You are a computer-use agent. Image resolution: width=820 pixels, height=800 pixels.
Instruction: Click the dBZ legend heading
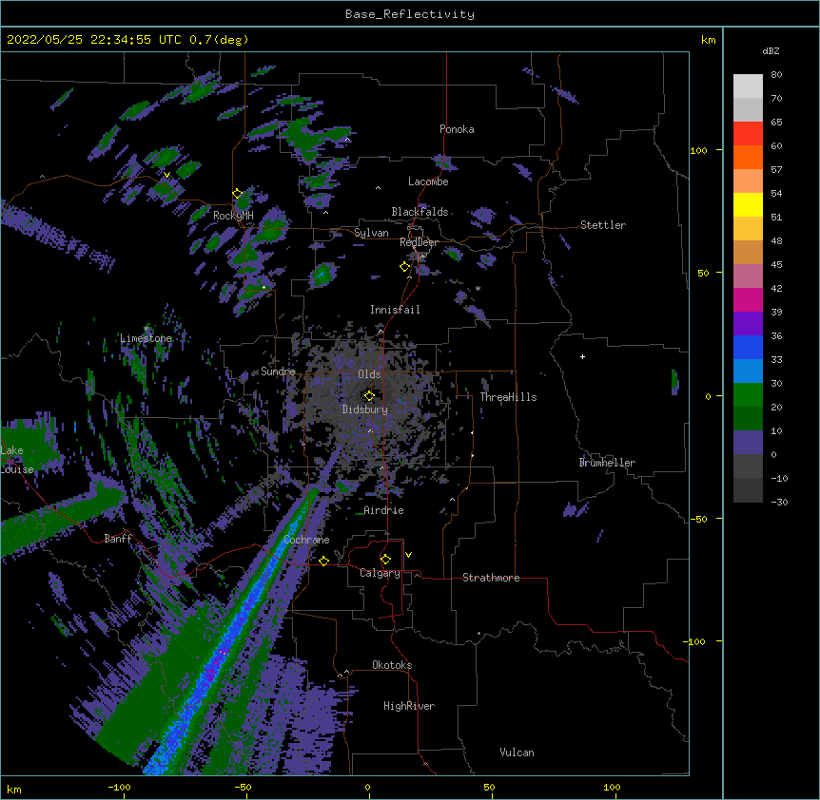click(x=771, y=51)
